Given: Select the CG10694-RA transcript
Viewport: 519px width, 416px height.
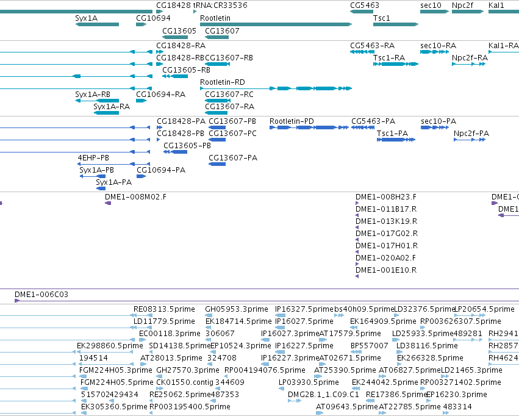Looking at the screenshot, I should click(x=141, y=101).
